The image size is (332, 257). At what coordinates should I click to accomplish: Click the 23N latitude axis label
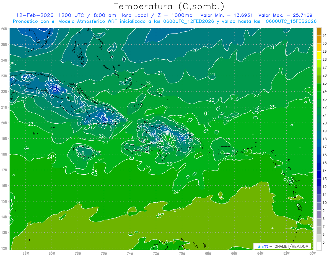[x=4, y=76]
